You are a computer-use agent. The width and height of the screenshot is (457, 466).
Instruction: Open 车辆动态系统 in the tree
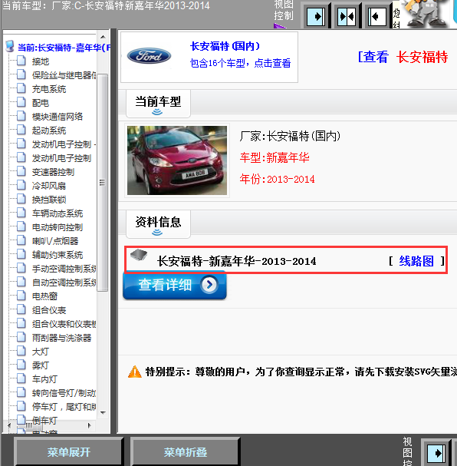(58, 213)
